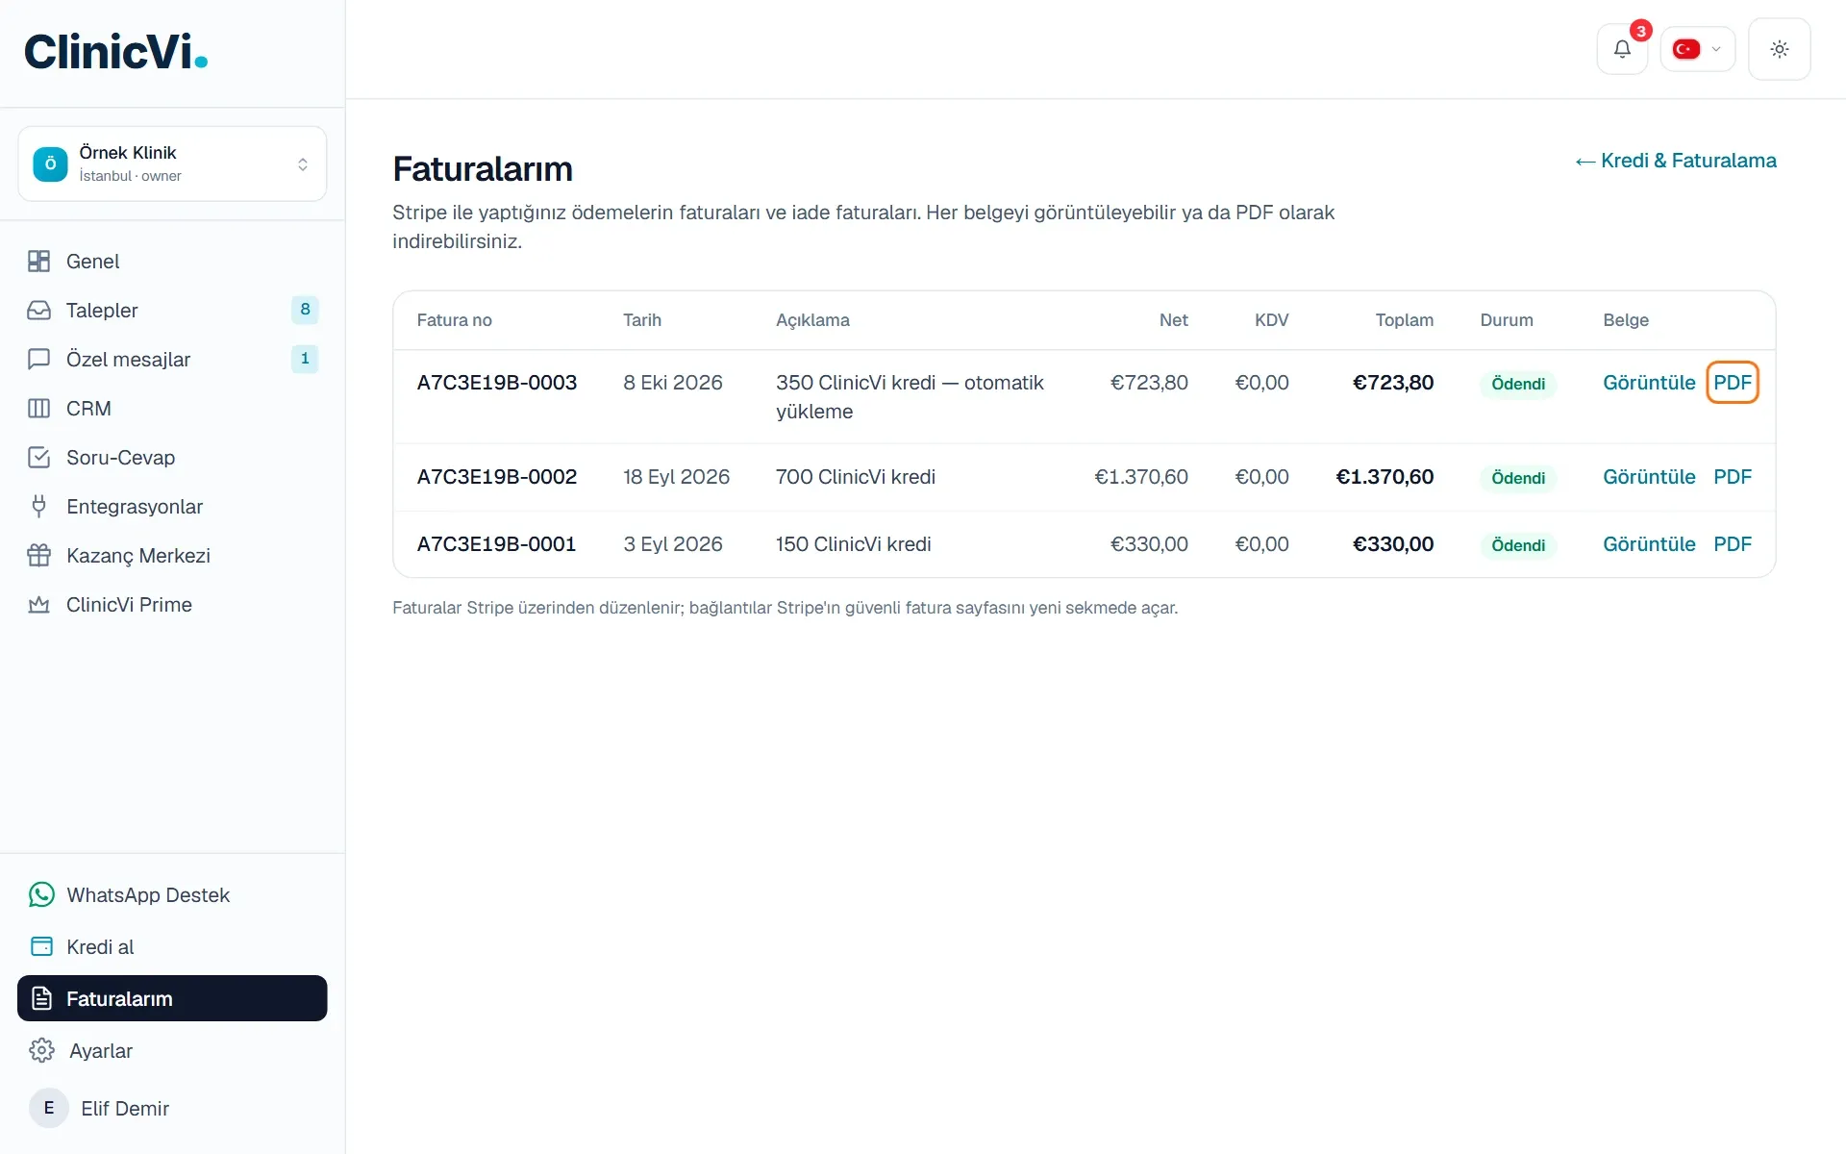Download PDF for invoice A7C3E19B-0003
The width and height of the screenshot is (1846, 1154).
[x=1733, y=383]
